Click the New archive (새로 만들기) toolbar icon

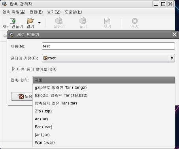coord(13,21)
